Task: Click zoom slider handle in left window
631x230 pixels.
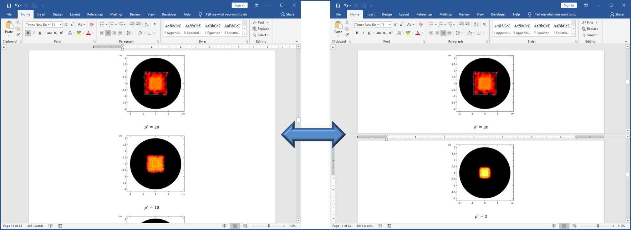Action: click(x=269, y=226)
